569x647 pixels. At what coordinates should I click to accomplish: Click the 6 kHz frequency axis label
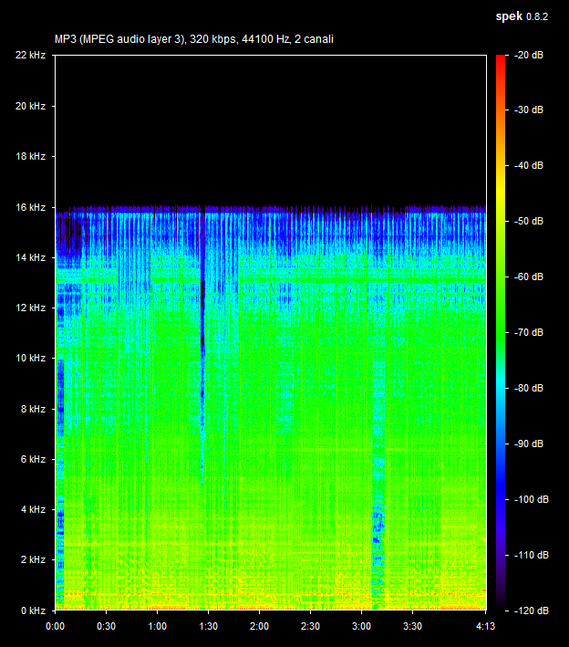33,459
